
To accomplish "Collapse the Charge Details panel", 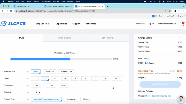I will [x=181, y=38].
